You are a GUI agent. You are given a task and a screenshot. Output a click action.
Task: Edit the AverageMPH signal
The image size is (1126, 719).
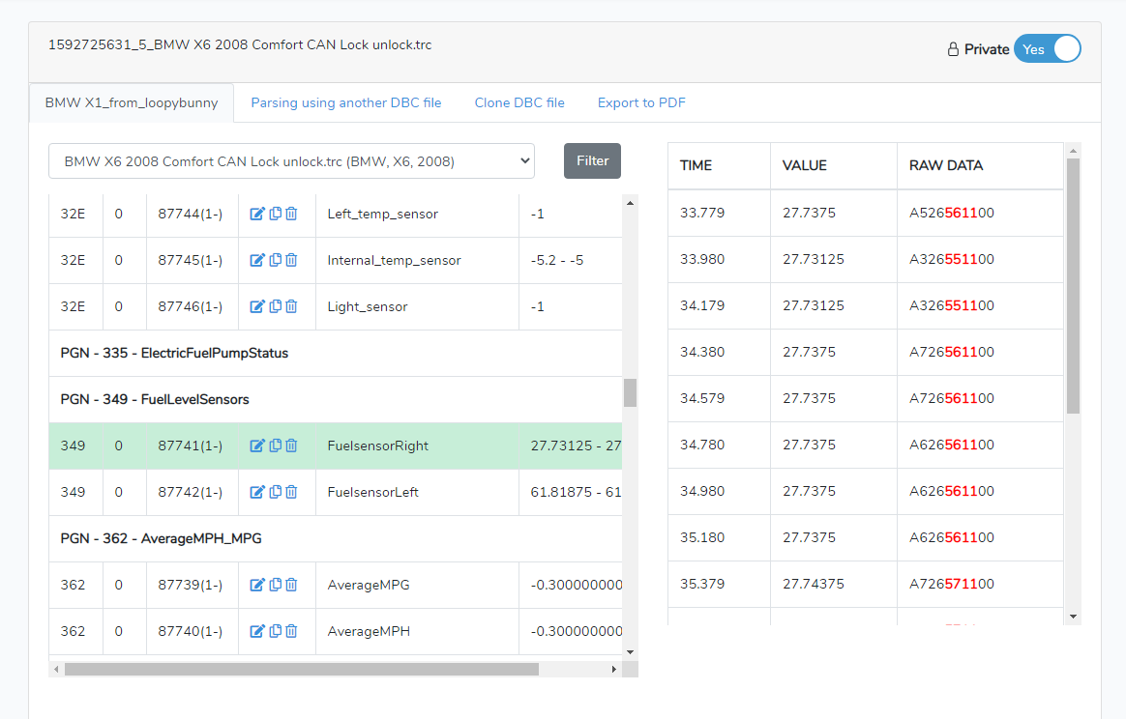click(x=257, y=631)
